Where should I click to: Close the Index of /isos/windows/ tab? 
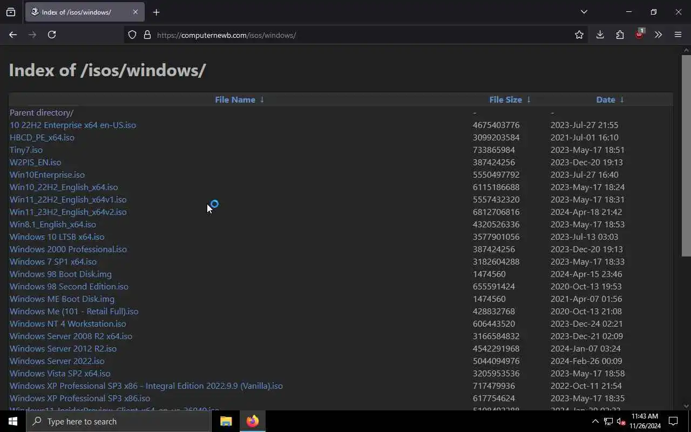(x=135, y=12)
